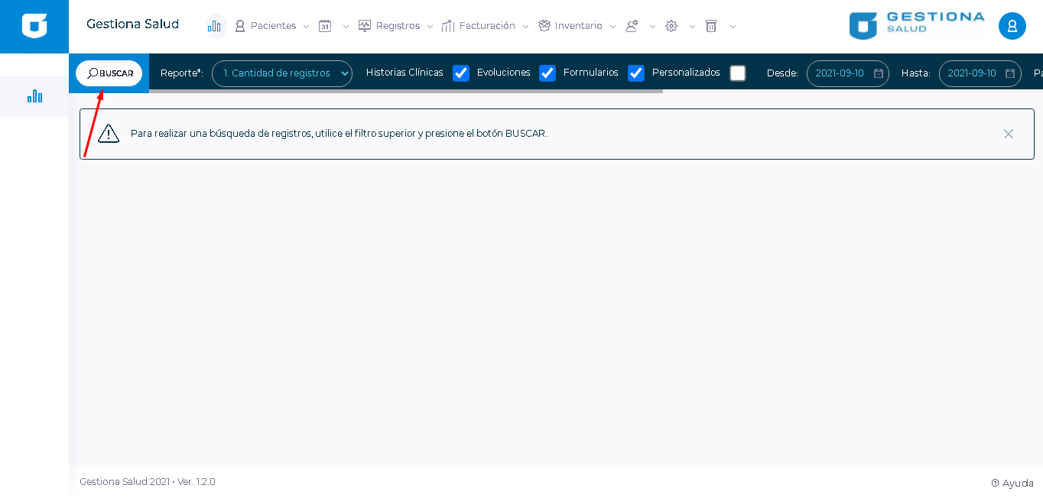
Task: Open the Registros menu
Action: 396,26
